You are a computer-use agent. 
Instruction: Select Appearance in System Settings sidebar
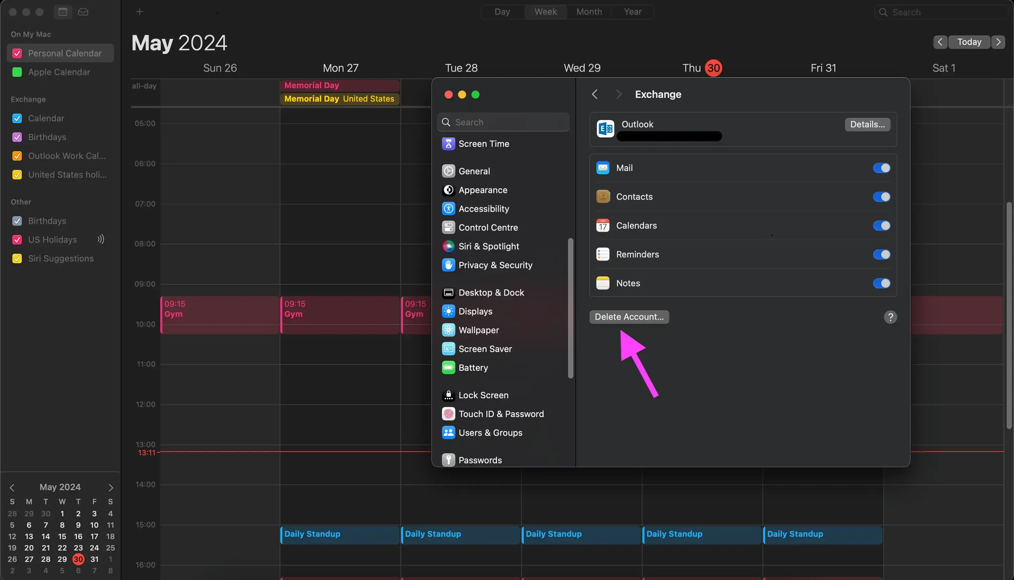tap(483, 190)
